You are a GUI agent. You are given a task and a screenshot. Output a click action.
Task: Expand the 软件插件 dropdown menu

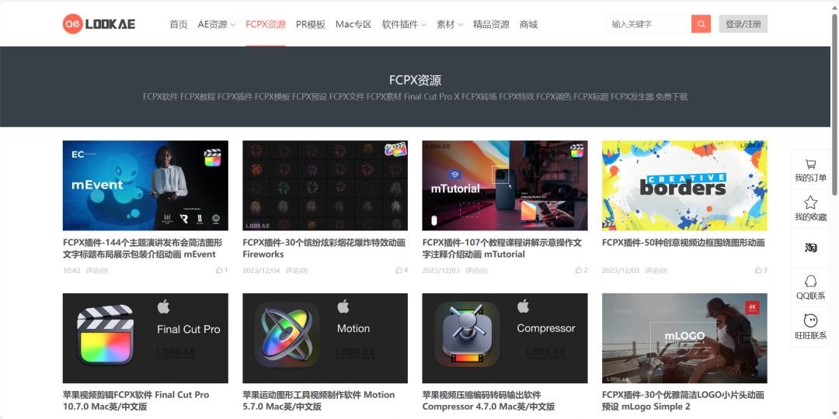click(403, 24)
